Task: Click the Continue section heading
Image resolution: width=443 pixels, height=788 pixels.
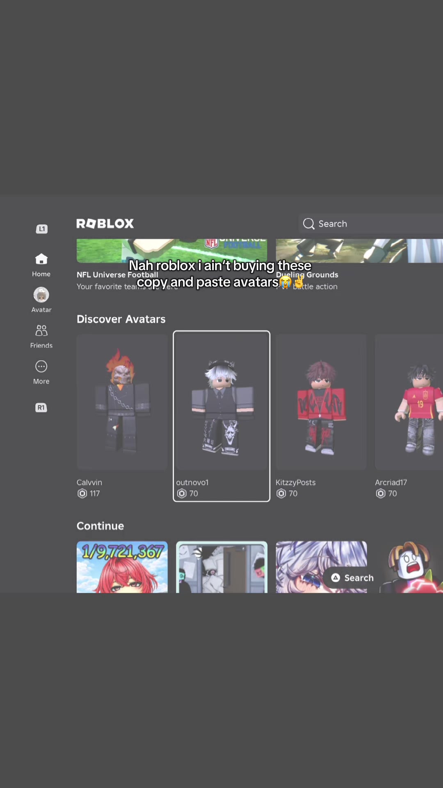Action: click(x=100, y=526)
